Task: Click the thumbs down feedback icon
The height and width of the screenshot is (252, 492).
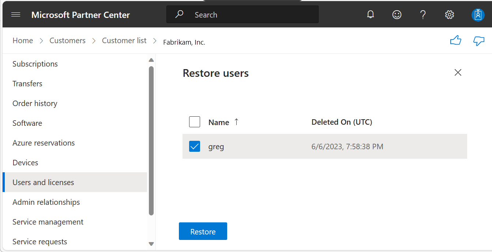Action: [479, 41]
